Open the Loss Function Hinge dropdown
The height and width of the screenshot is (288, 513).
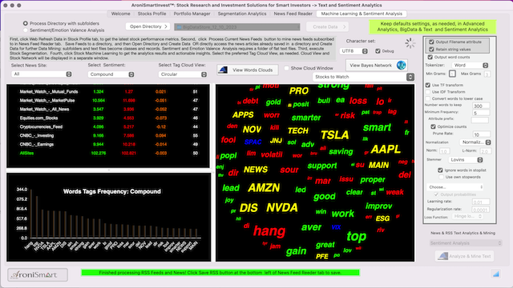467,216
